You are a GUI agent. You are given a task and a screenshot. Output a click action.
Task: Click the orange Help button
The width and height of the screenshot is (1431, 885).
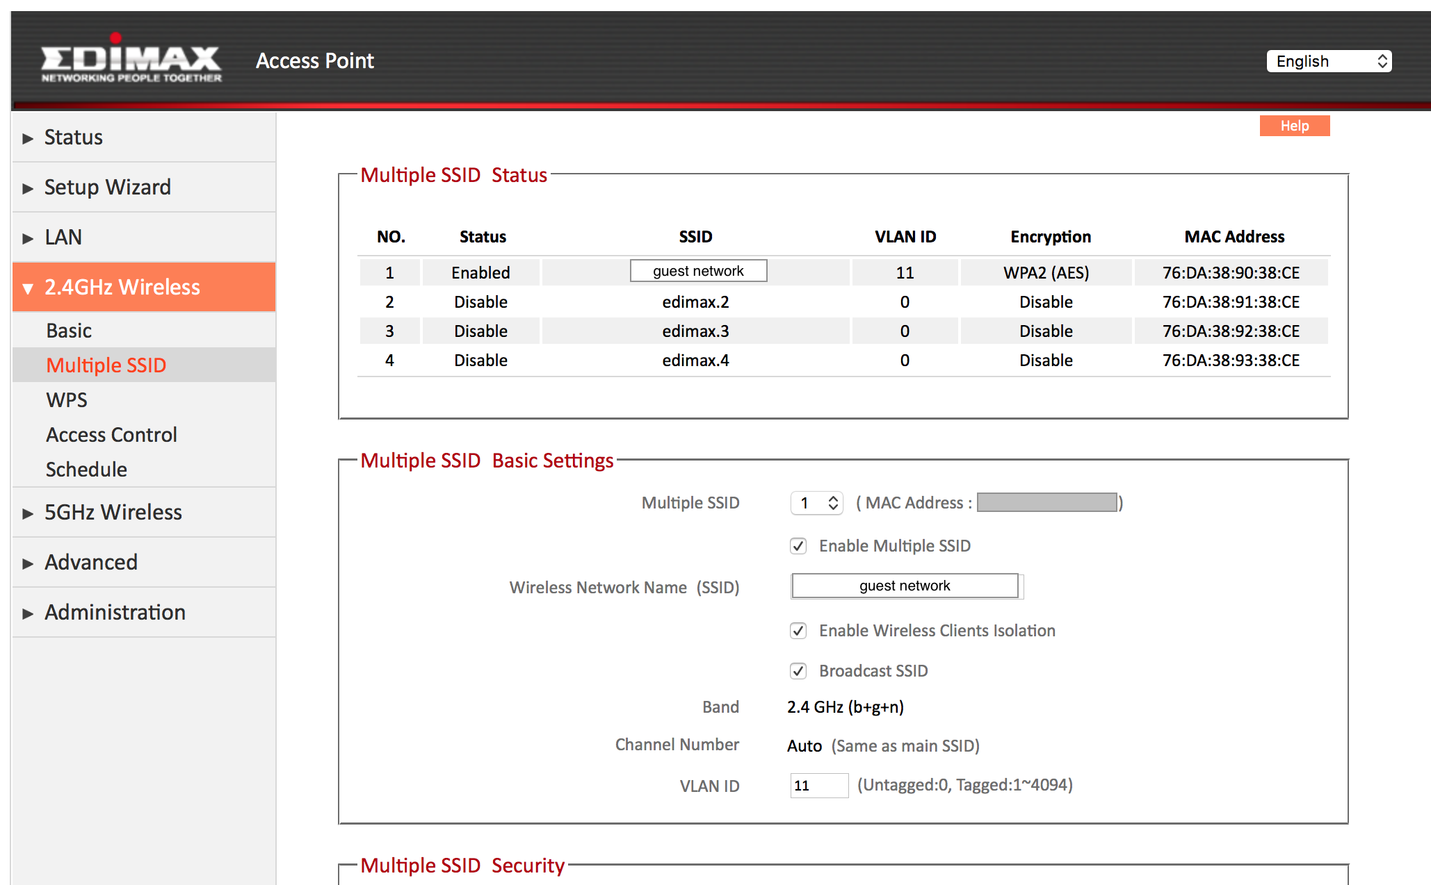[1295, 126]
